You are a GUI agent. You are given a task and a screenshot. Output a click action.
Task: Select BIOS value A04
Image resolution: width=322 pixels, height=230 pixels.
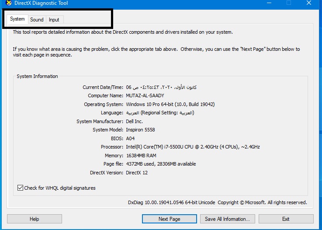click(130, 138)
